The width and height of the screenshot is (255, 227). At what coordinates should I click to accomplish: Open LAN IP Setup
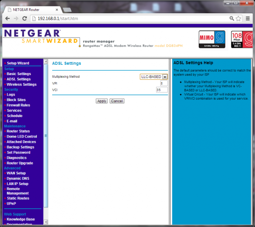coord(17,184)
